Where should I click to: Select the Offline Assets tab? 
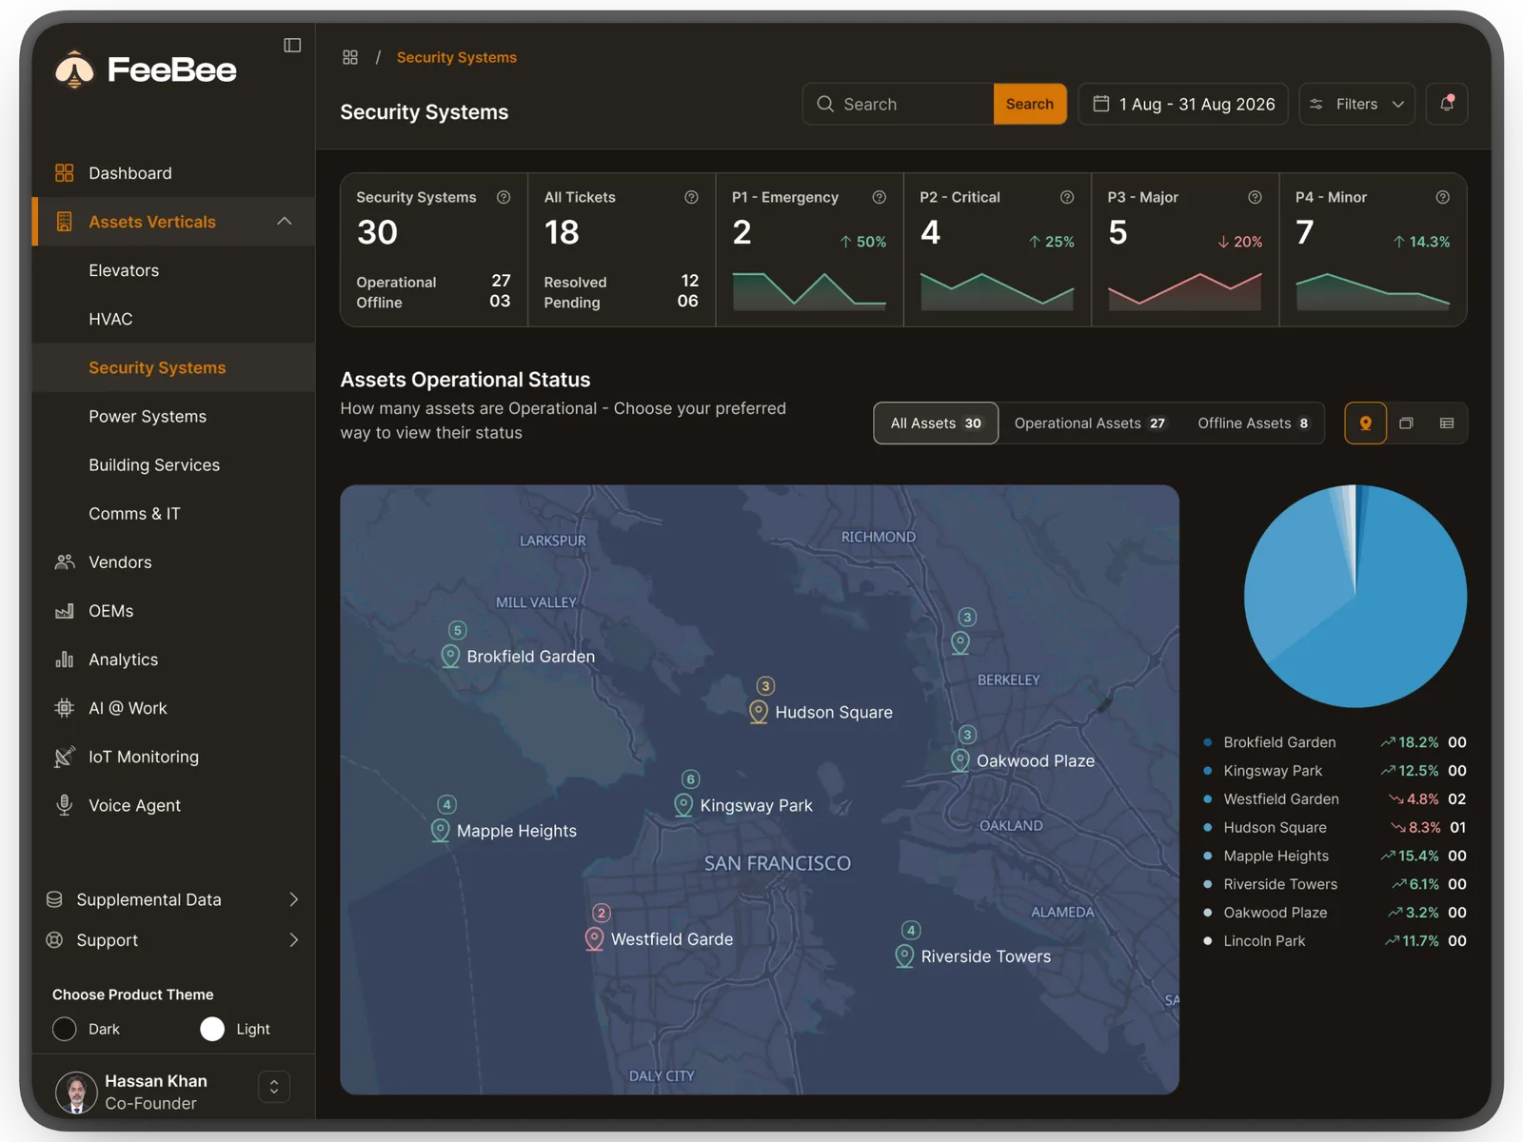(x=1253, y=423)
